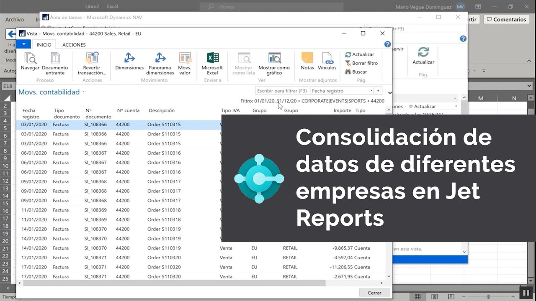Click Buscar with the binoculars icon
The height and width of the screenshot is (301, 536).
click(356, 72)
